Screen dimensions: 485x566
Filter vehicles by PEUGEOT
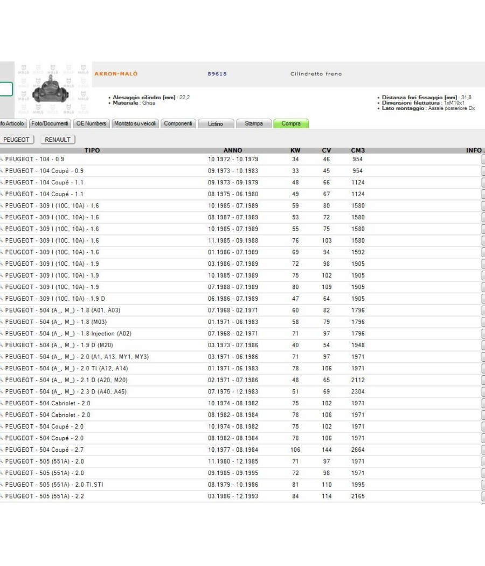click(16, 140)
